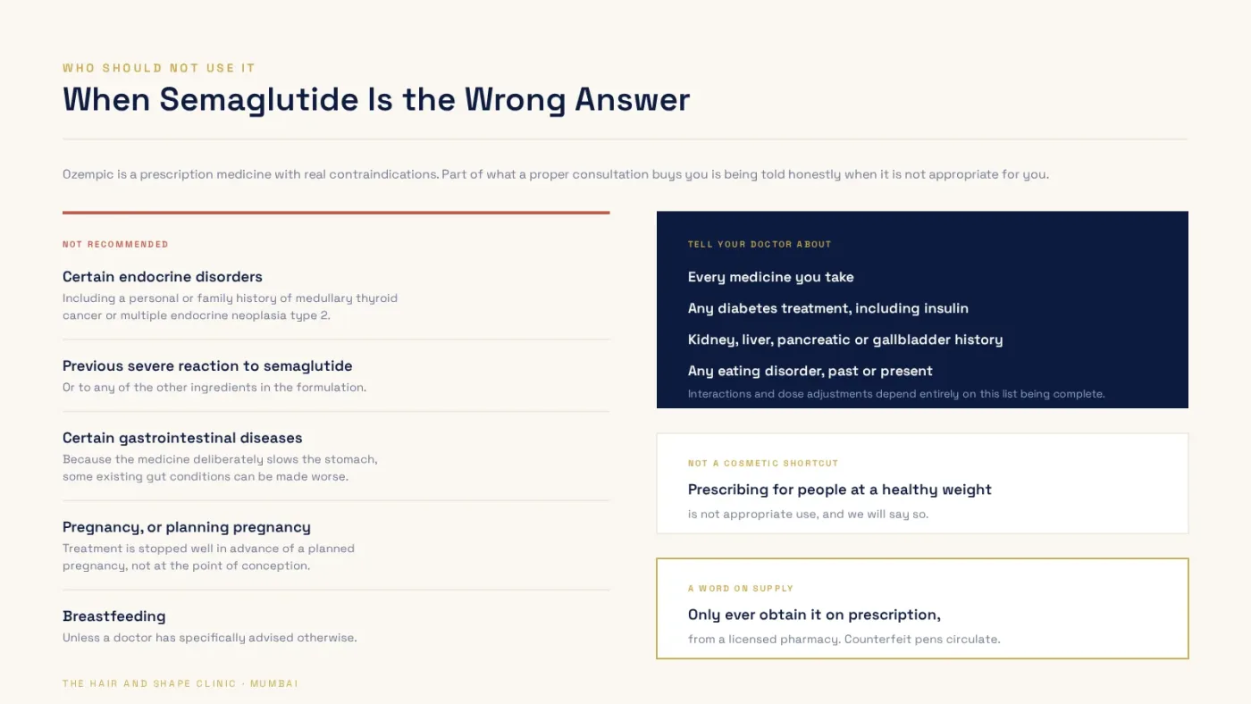Click the 'Certain endocrine disorders' item
Screen dimensions: 1251x704
tap(163, 277)
